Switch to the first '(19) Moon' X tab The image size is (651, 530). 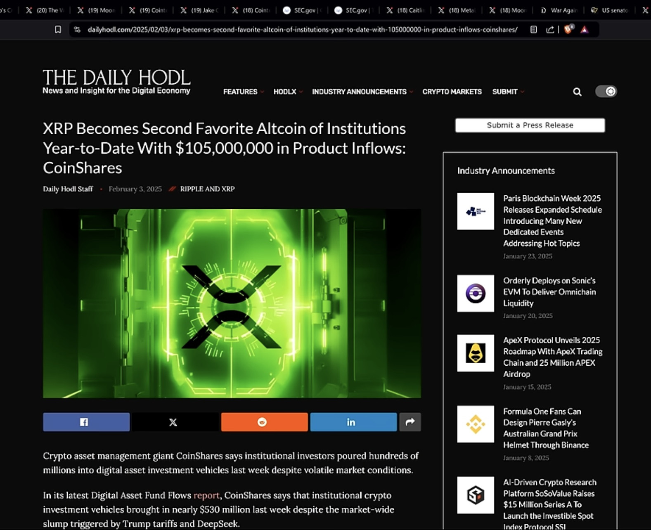click(x=96, y=10)
